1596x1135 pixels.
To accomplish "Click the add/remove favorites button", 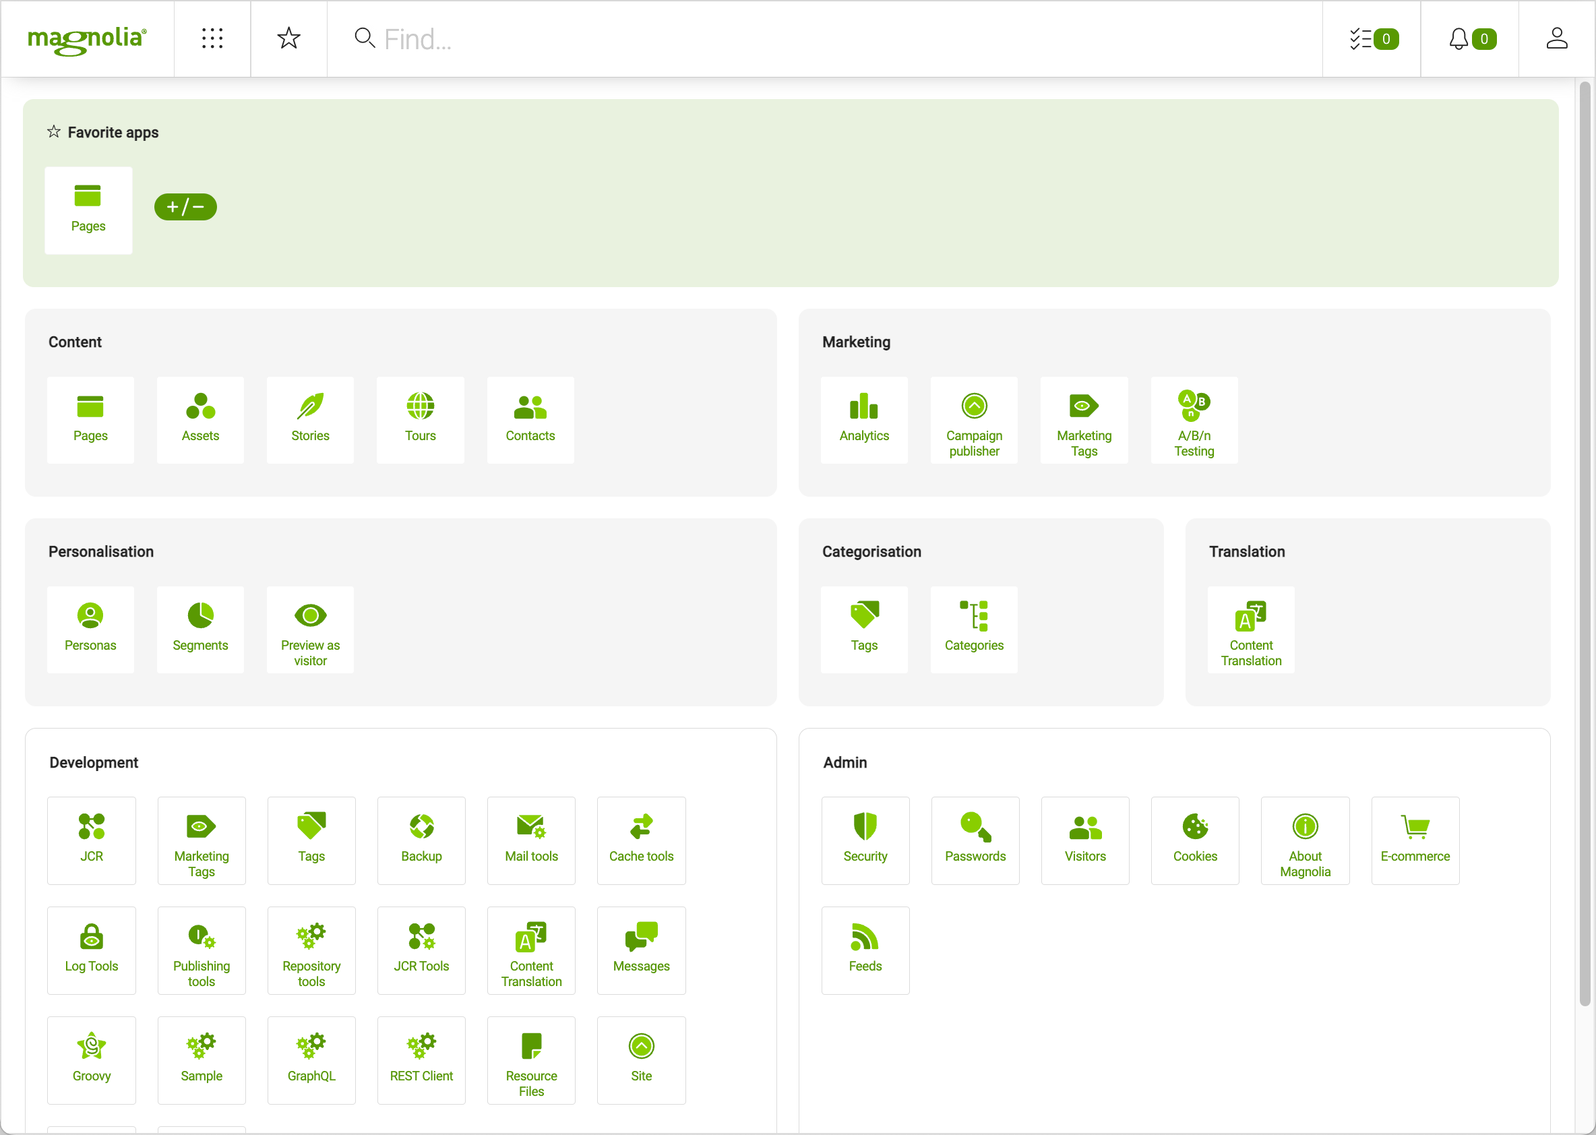I will [x=185, y=207].
